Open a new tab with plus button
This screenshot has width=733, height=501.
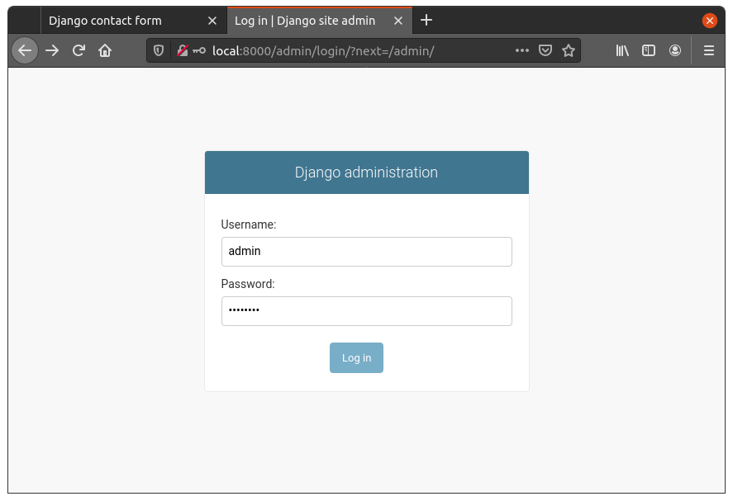click(x=426, y=21)
